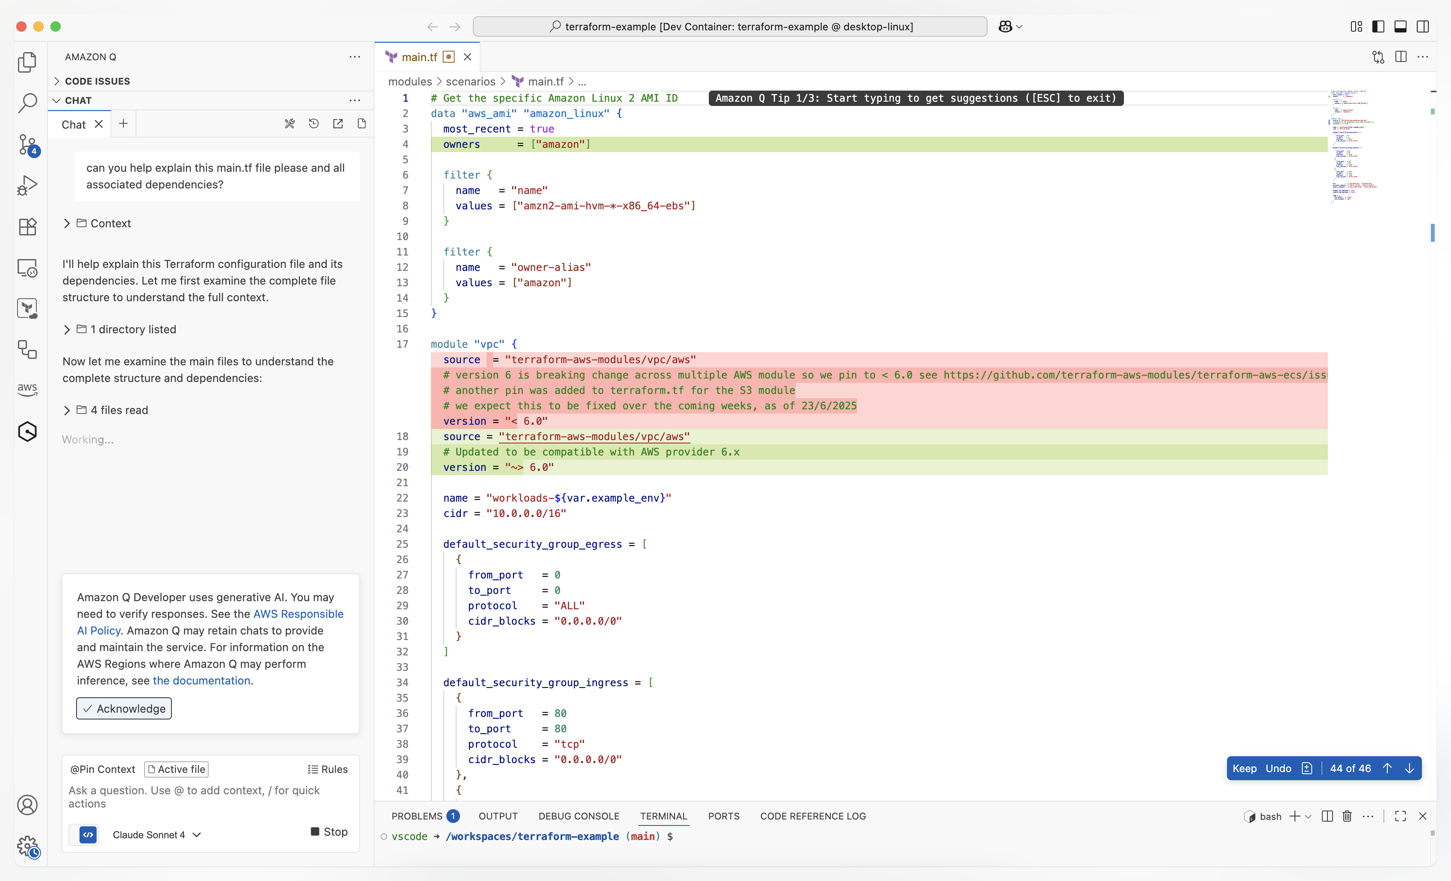This screenshot has height=881, width=1451.
Task: Open Amazon Q panel more actions menu
Action: [x=354, y=56]
